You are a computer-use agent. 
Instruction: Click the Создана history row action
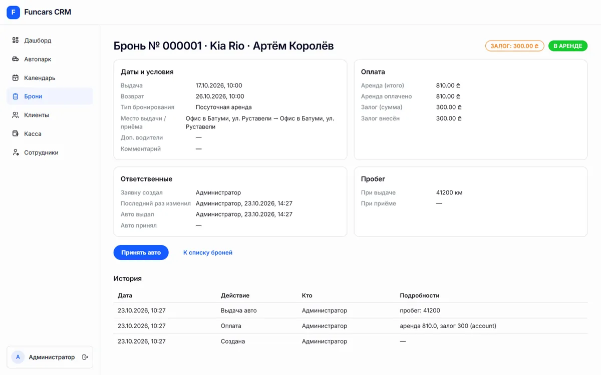pos(233,341)
